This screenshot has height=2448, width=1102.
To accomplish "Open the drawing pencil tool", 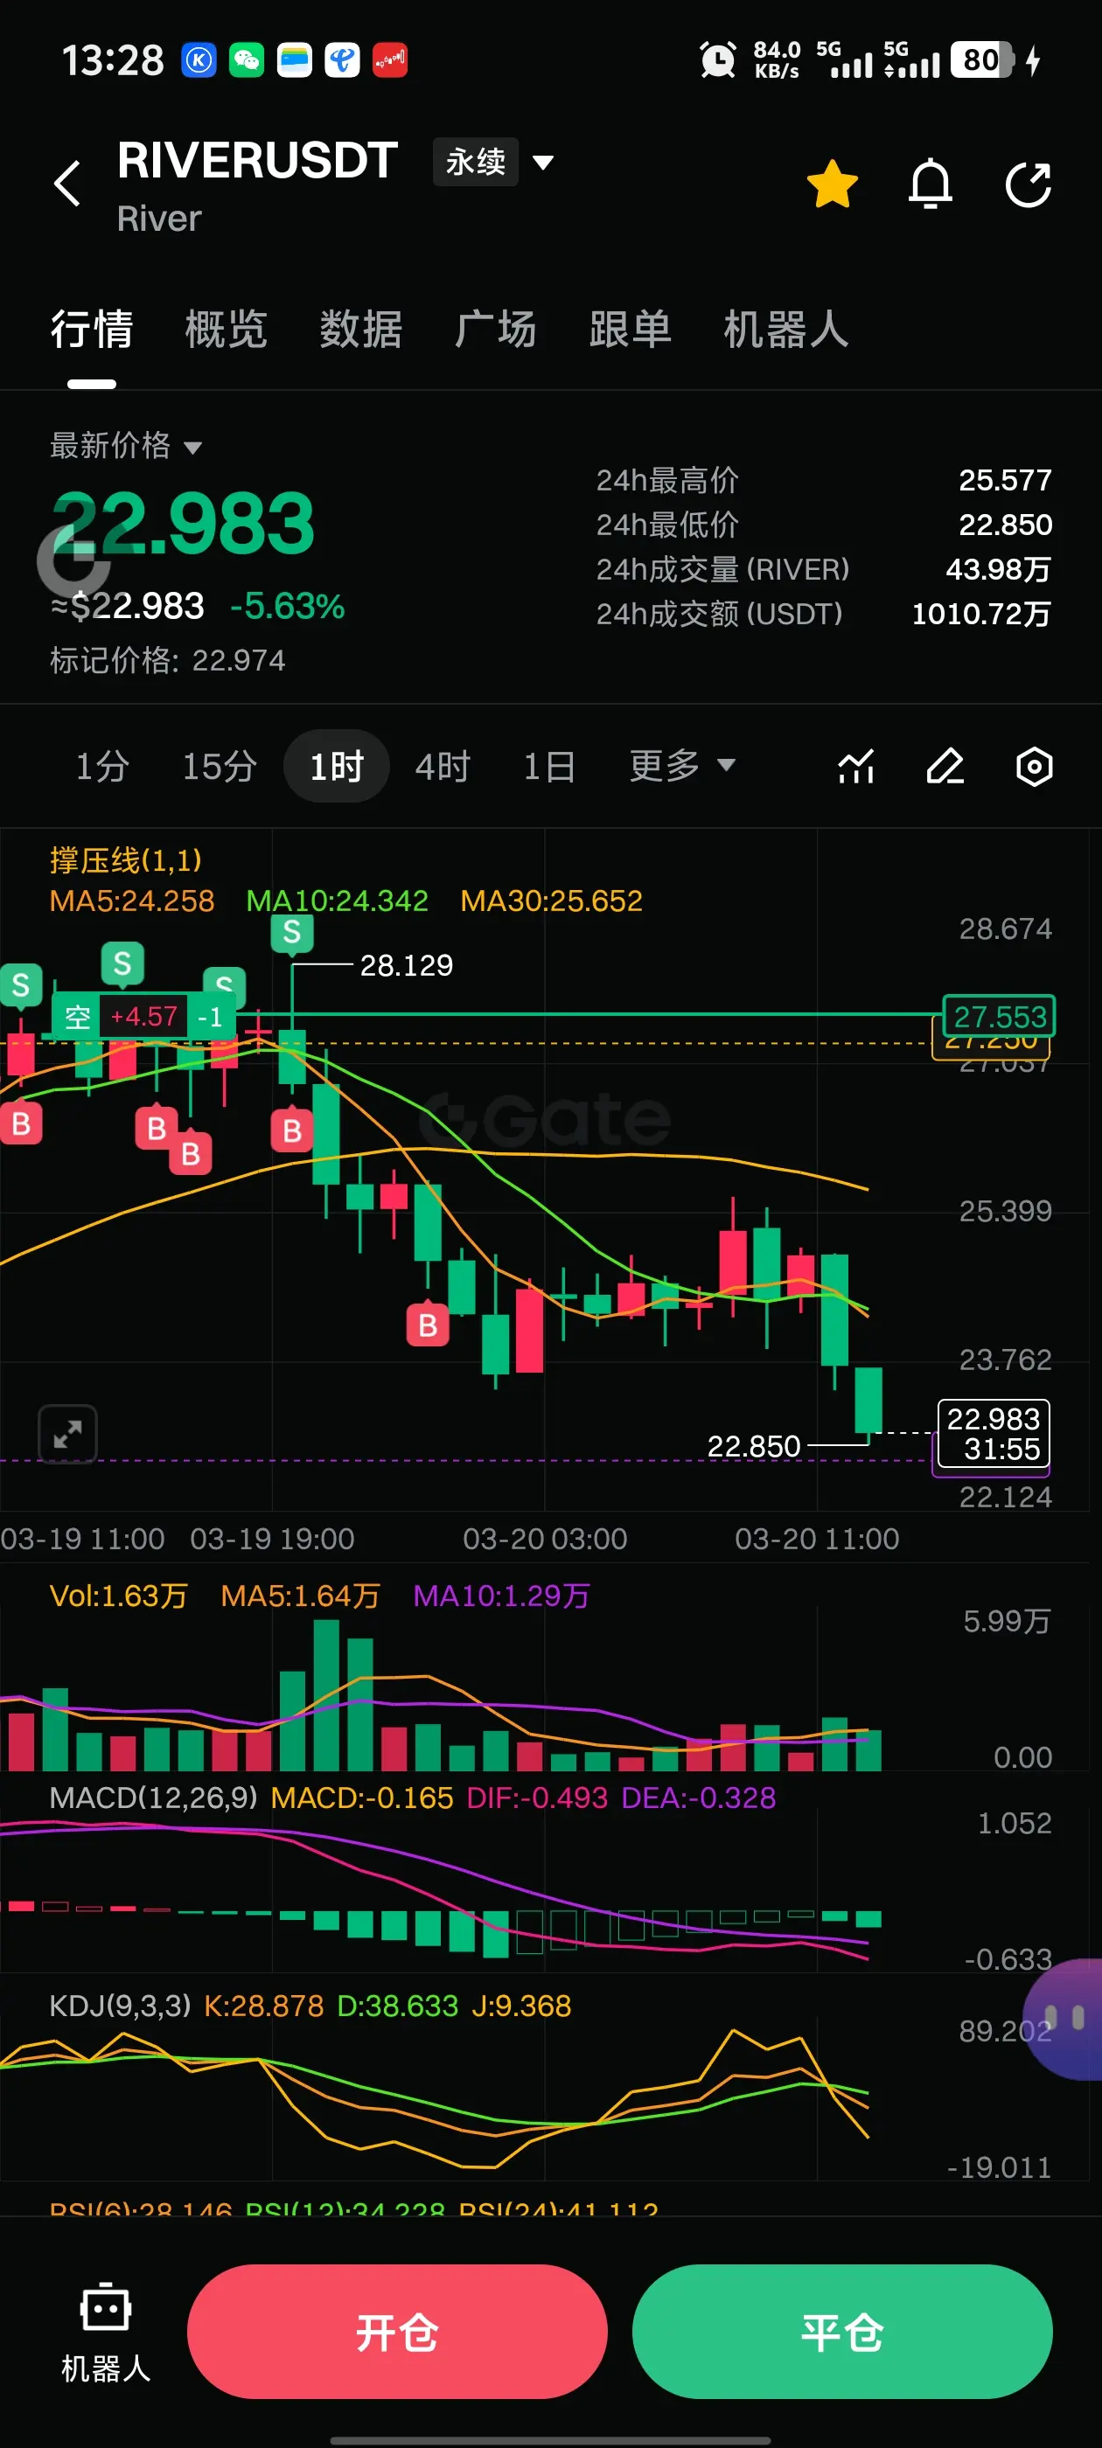I will [x=945, y=766].
